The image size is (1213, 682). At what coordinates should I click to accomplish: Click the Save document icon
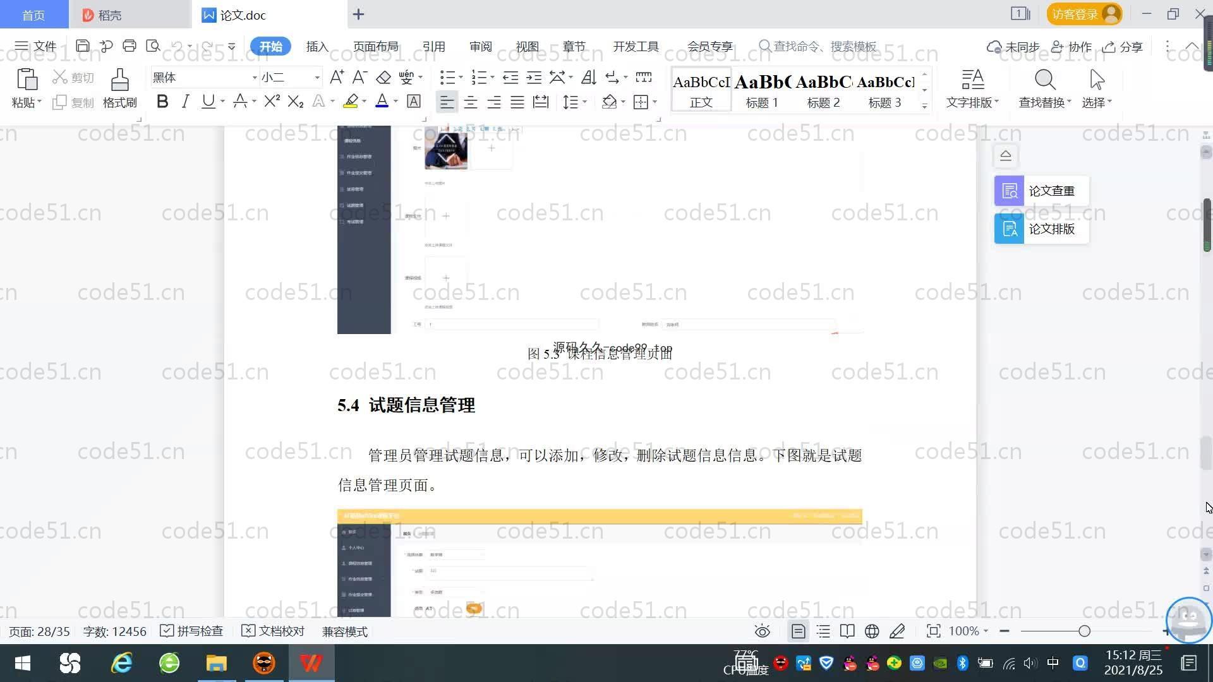tap(82, 46)
